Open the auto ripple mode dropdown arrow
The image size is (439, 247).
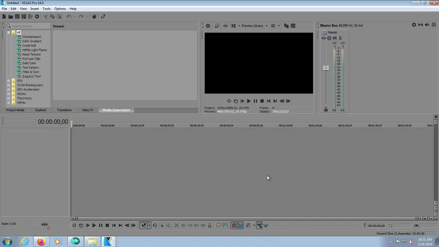254,226
